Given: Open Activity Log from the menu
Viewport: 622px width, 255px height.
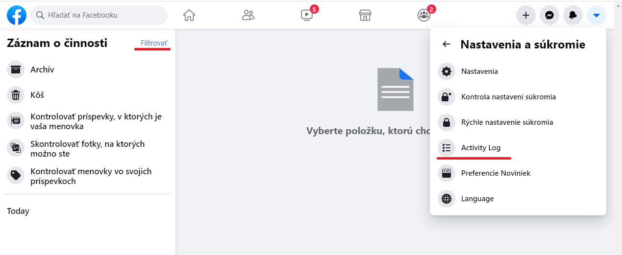Looking at the screenshot, I should click(x=518, y=148).
